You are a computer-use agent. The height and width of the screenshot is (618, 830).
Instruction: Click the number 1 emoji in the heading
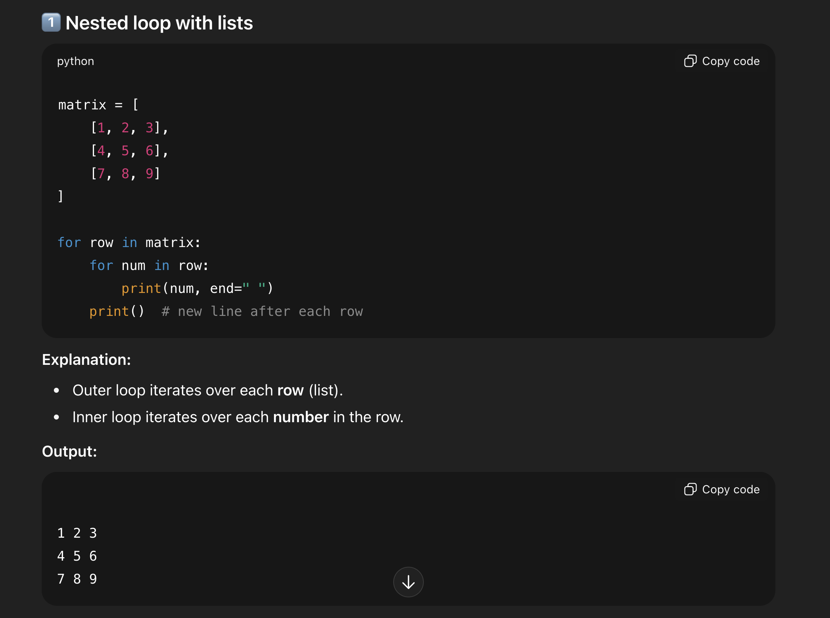coord(51,23)
